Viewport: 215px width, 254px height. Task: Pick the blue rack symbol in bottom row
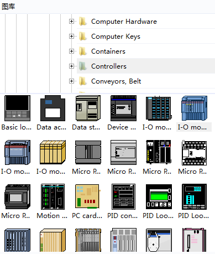(x=17, y=240)
